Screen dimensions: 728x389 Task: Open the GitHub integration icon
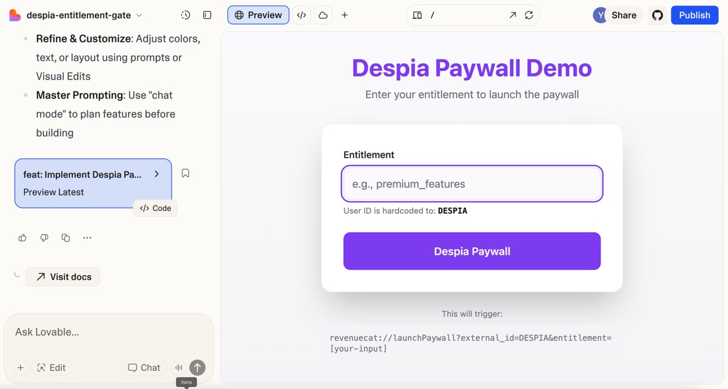click(x=658, y=15)
